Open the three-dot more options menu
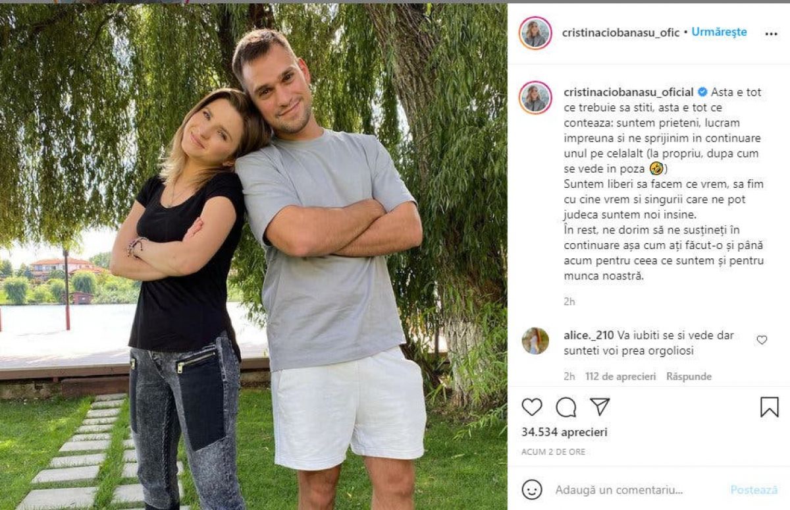 click(771, 34)
